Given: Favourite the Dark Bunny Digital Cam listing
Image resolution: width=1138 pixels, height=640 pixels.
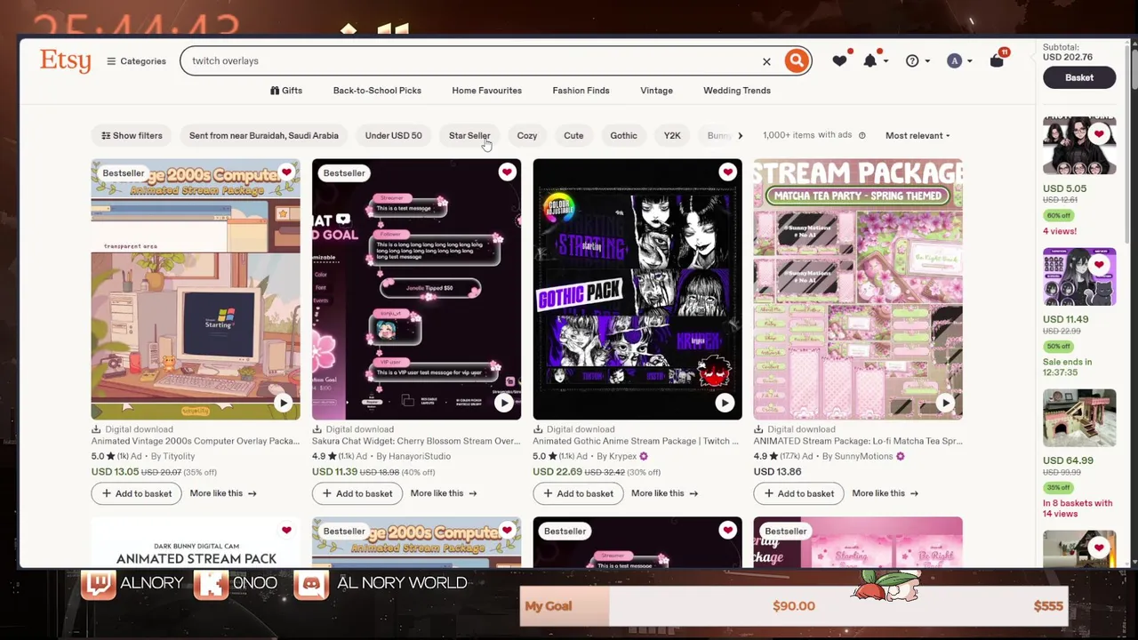Looking at the screenshot, I should pos(286,530).
